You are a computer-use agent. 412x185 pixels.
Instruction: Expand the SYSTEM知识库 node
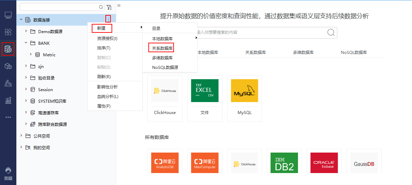[26, 101]
